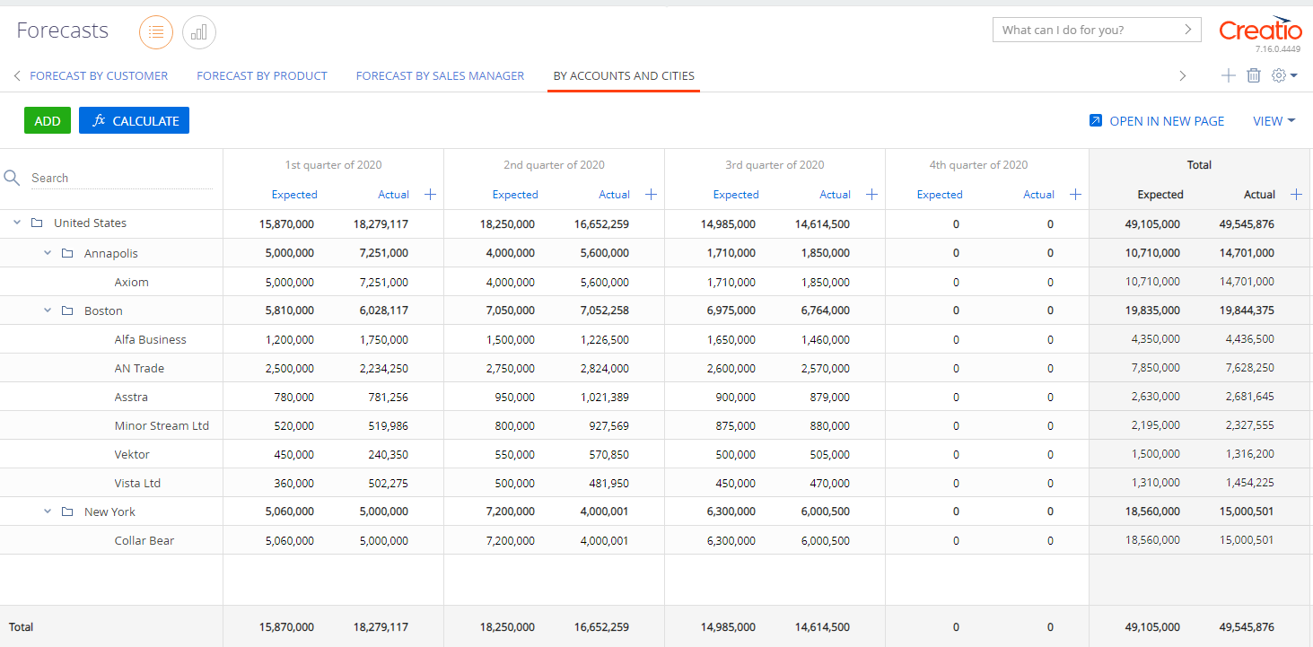The height and width of the screenshot is (647, 1313).
Task: Click Actual header under 1st quarter
Action: (393, 195)
